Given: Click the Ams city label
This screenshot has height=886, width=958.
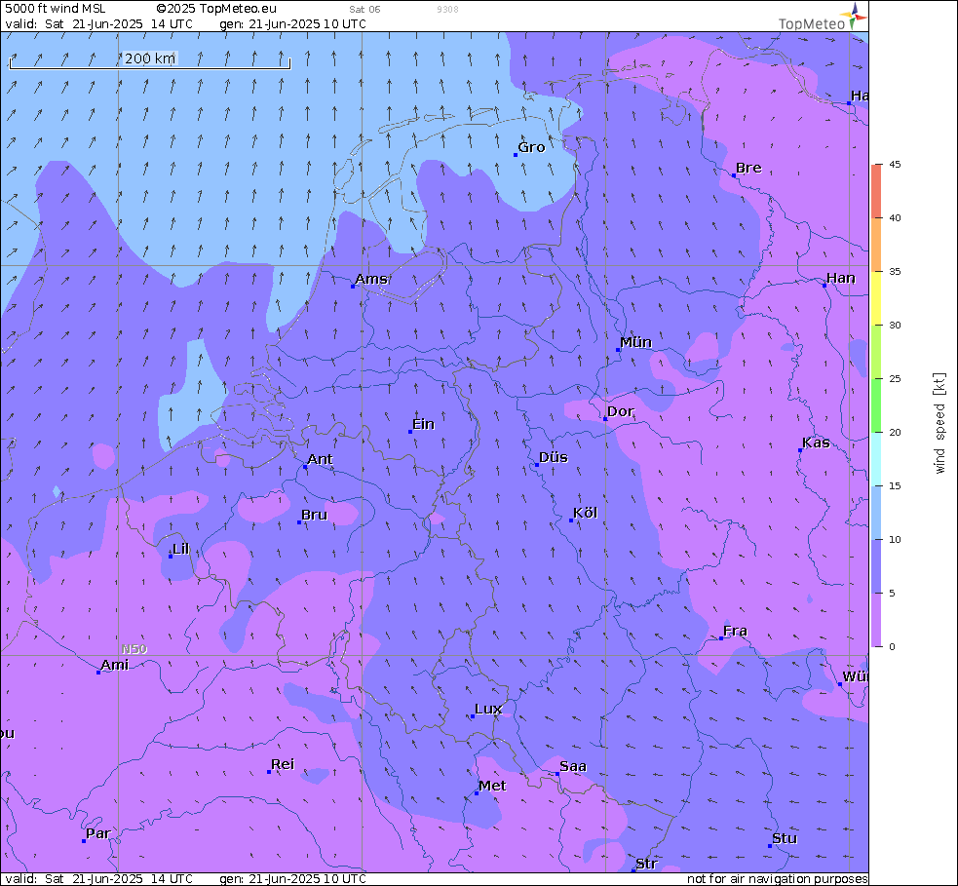Looking at the screenshot, I should [x=371, y=279].
